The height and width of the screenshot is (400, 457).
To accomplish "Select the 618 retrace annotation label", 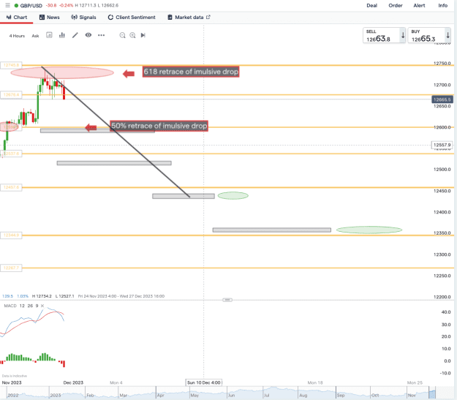I will click(x=191, y=72).
